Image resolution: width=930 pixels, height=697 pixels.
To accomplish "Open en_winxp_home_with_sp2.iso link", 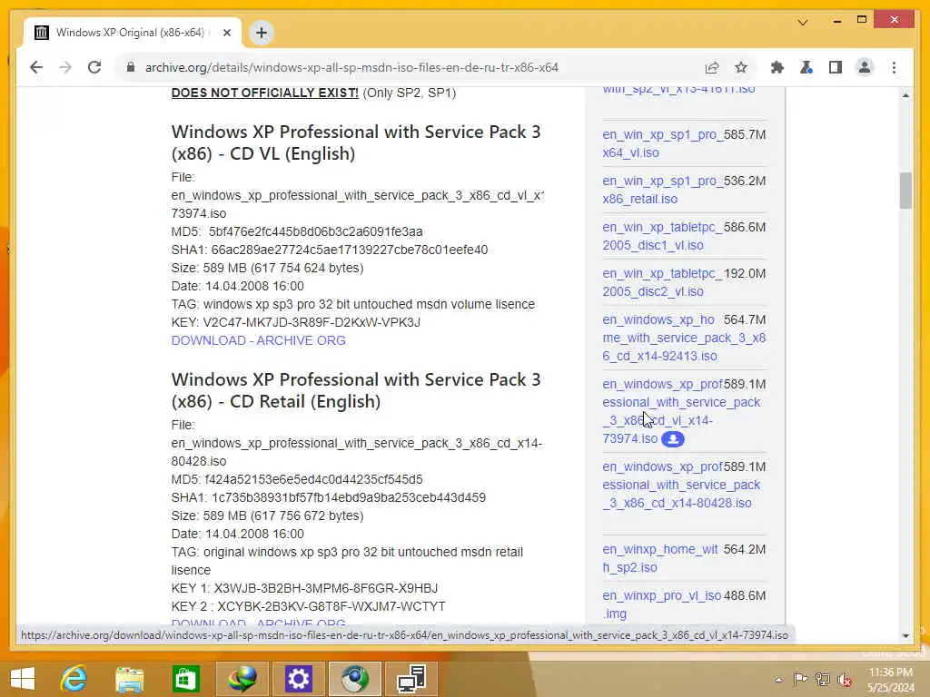I will click(x=659, y=558).
